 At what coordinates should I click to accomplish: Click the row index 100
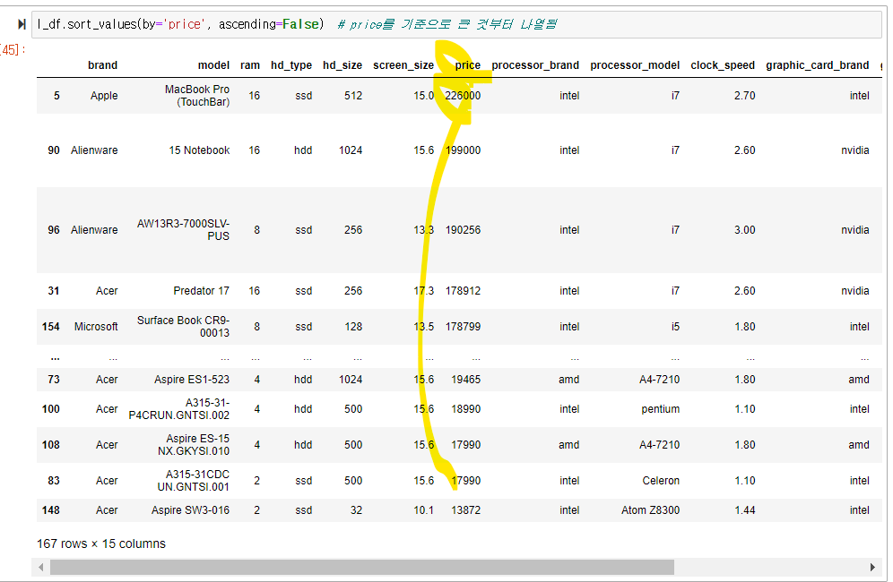click(51, 409)
